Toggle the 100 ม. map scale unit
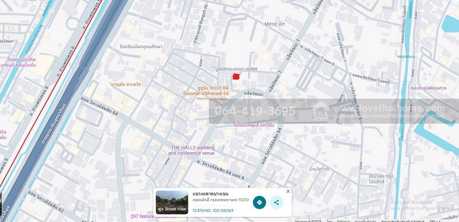This screenshot has width=459, height=222. pyautogui.click(x=433, y=221)
